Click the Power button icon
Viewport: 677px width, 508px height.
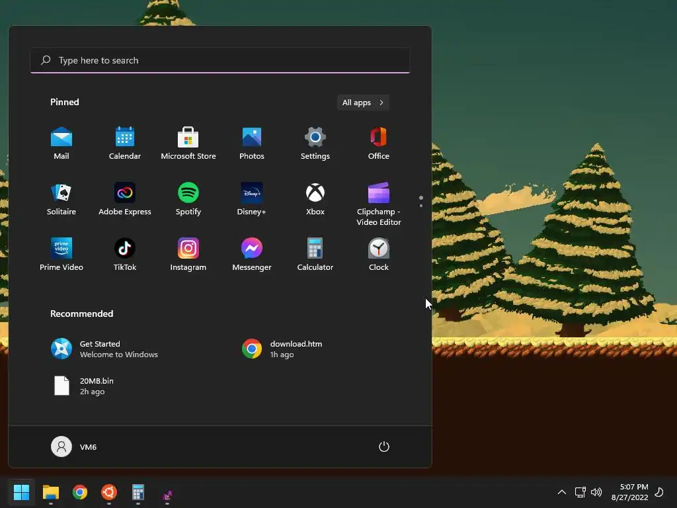[x=384, y=446]
